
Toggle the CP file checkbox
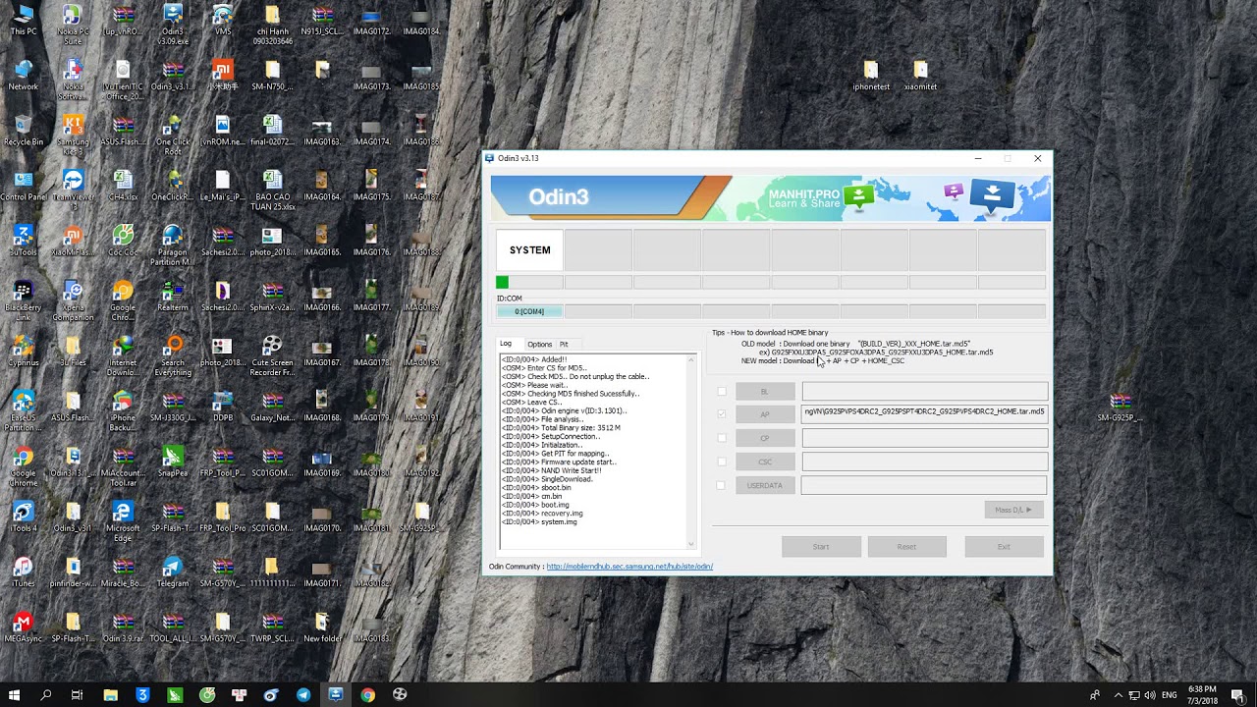(x=722, y=438)
